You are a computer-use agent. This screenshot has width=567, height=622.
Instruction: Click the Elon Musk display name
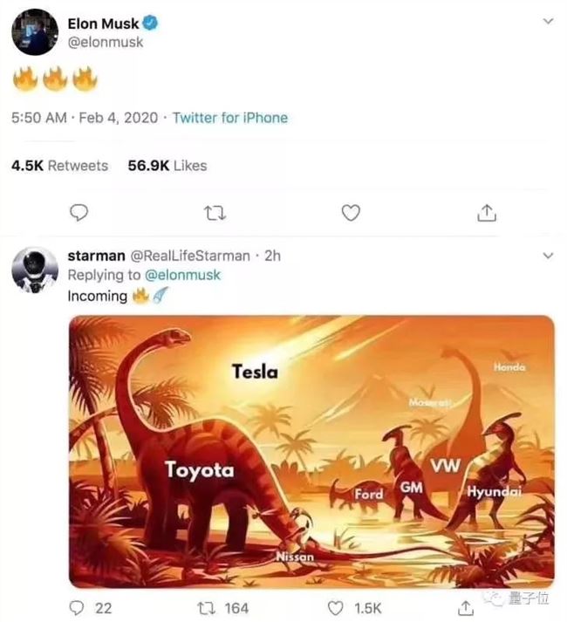point(103,24)
